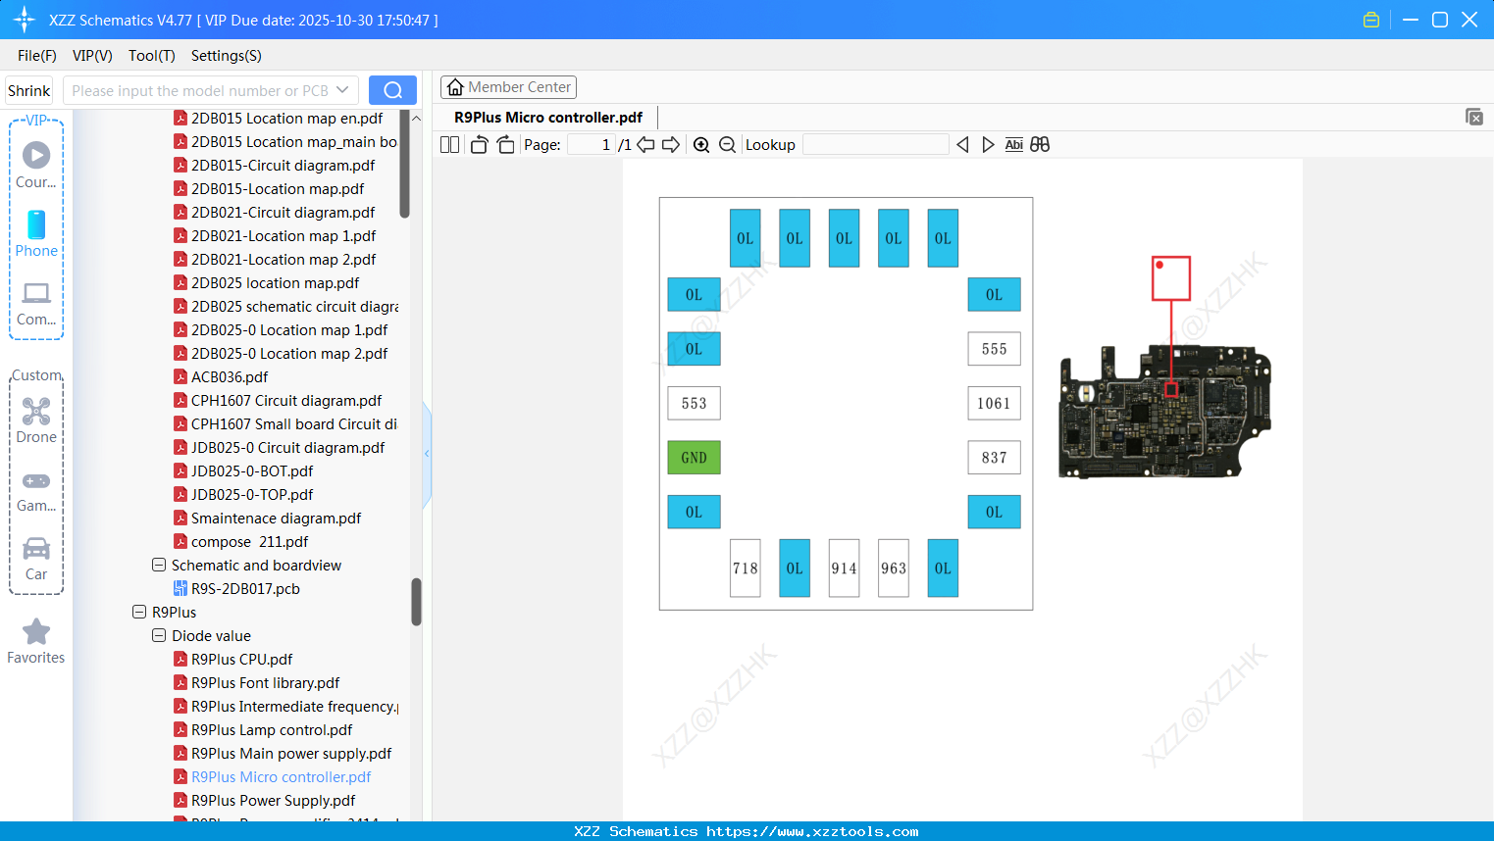The width and height of the screenshot is (1494, 841).
Task: Open R9Plus Font library.pdf
Action: [x=265, y=683]
